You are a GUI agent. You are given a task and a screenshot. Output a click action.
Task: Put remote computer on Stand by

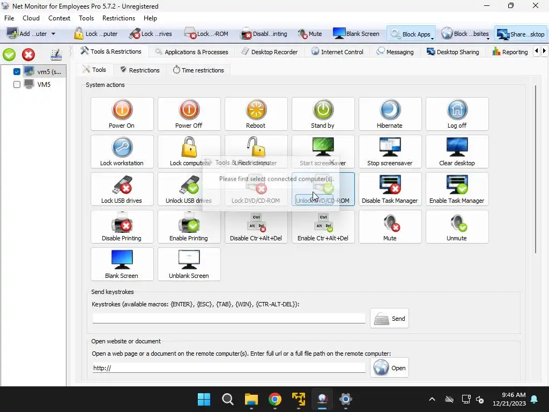pos(323,114)
